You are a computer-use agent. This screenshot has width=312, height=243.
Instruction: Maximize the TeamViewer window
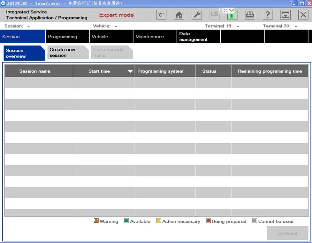point(302,3)
